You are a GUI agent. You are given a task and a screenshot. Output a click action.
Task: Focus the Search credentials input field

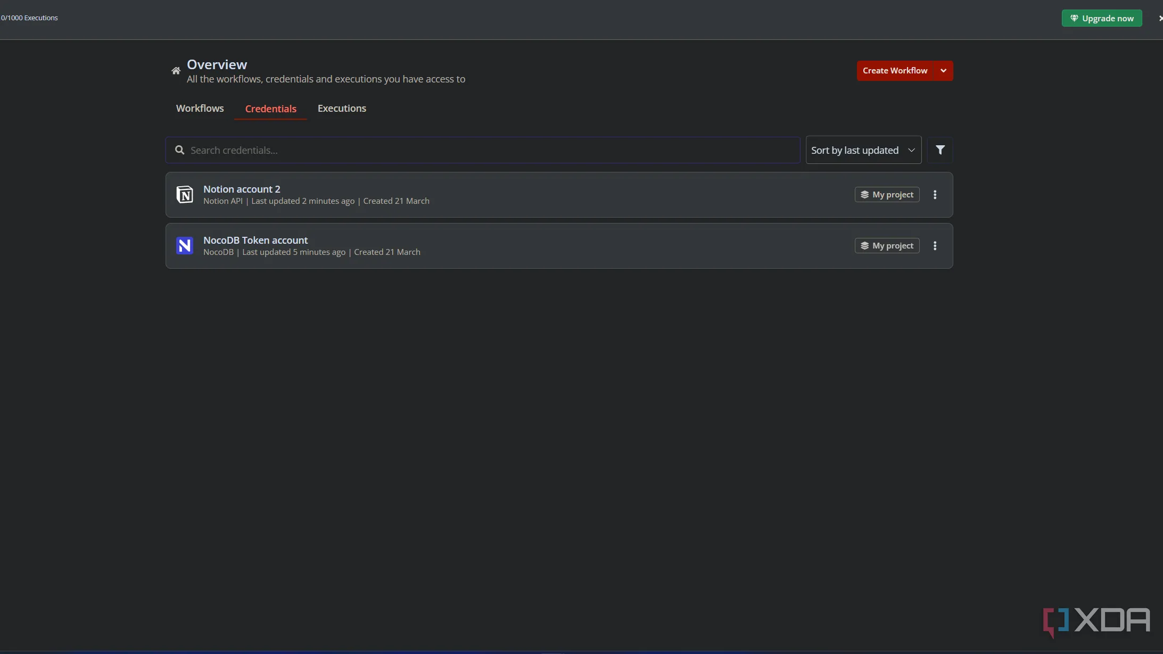(x=490, y=150)
